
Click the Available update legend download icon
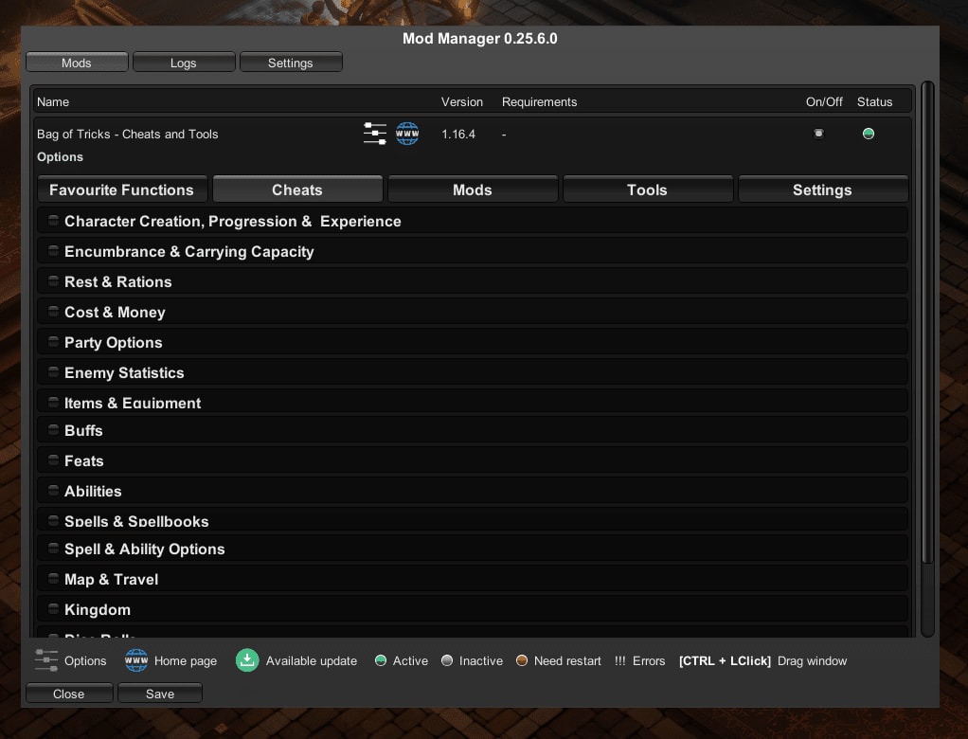(247, 660)
